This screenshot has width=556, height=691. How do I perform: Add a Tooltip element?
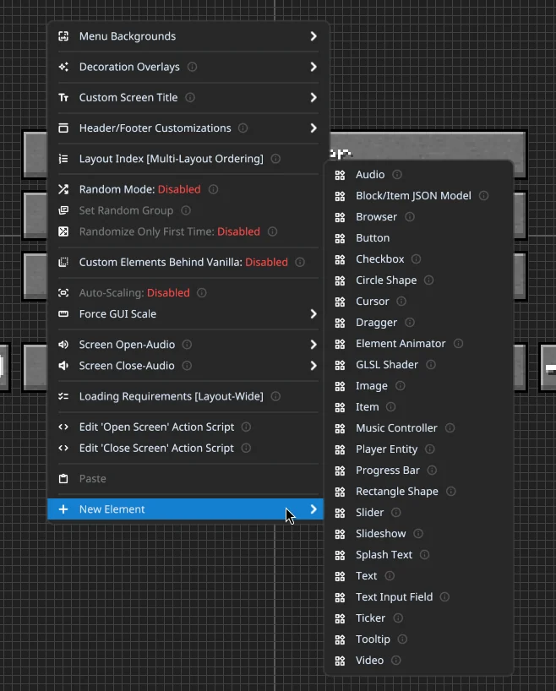point(419,639)
